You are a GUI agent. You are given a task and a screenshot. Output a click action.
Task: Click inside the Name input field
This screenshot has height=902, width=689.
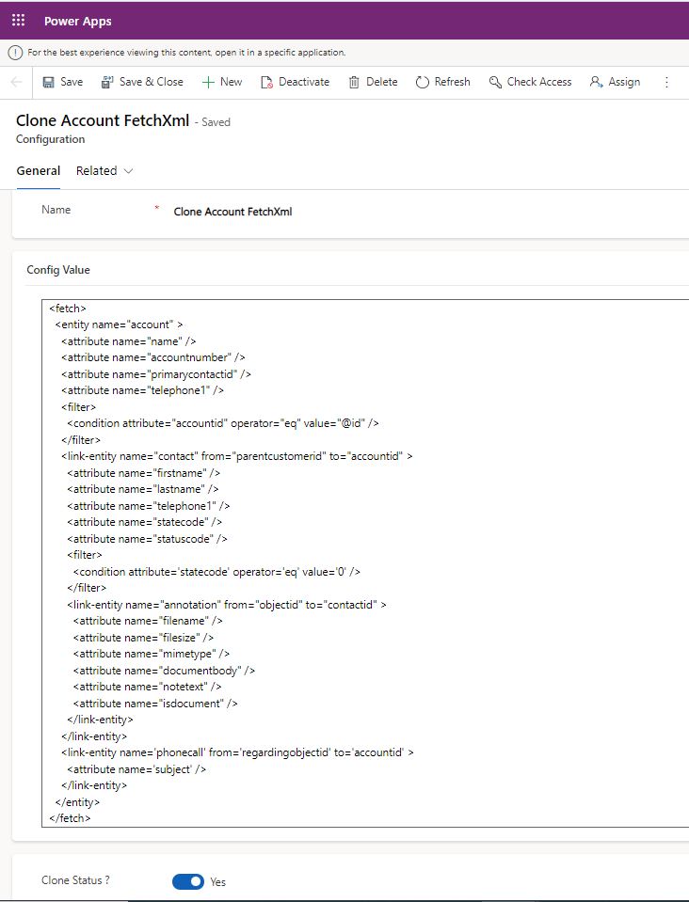pyautogui.click(x=282, y=212)
